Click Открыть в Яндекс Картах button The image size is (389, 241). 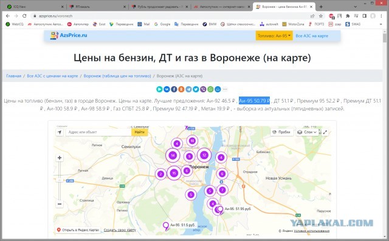click(x=78, y=230)
